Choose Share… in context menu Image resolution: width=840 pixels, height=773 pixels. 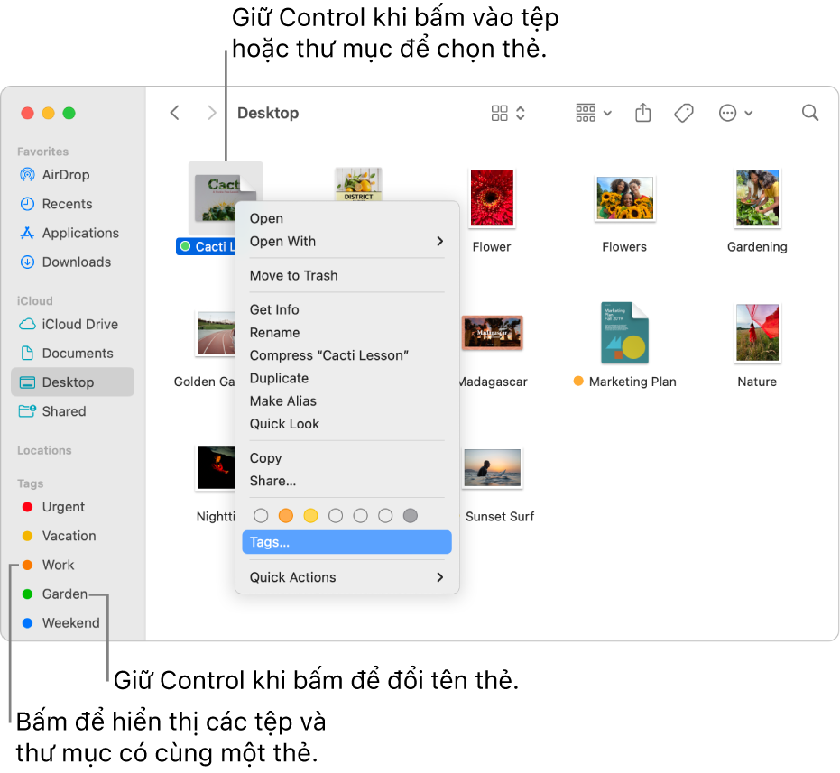(346, 481)
